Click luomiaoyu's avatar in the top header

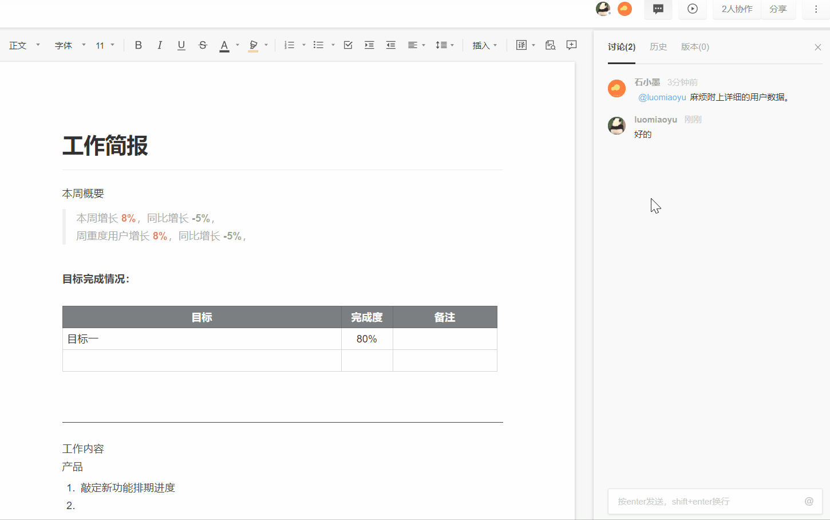(x=603, y=9)
